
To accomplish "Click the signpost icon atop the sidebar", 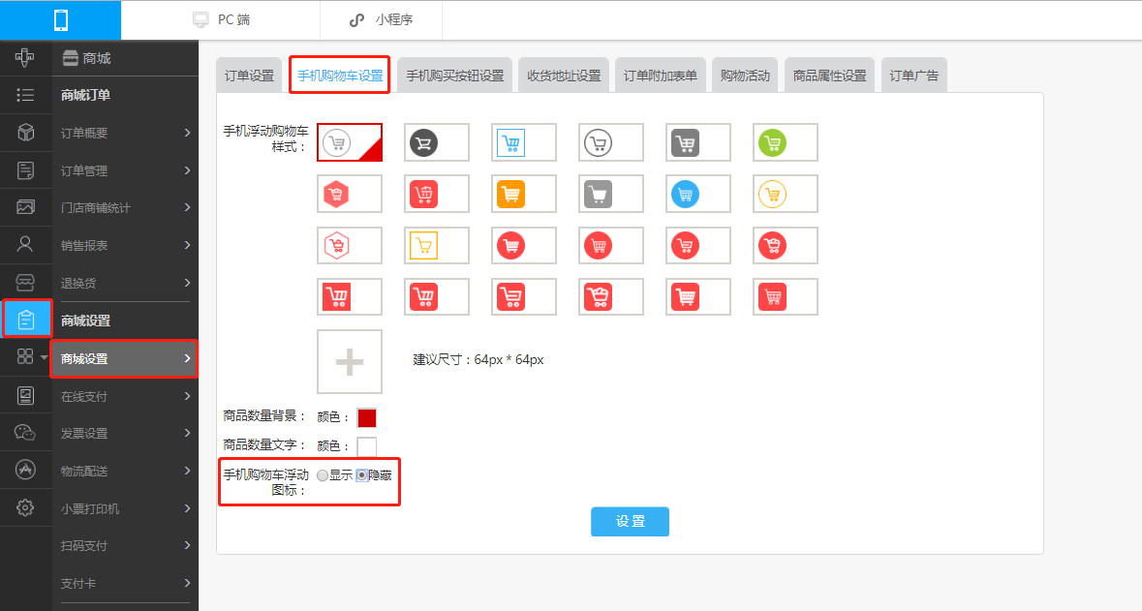I will point(25,57).
